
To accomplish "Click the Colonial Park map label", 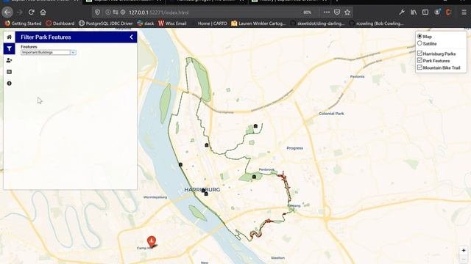I will pos(331,114).
